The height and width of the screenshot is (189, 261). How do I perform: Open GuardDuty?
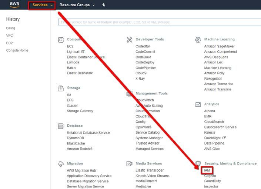[213, 181]
